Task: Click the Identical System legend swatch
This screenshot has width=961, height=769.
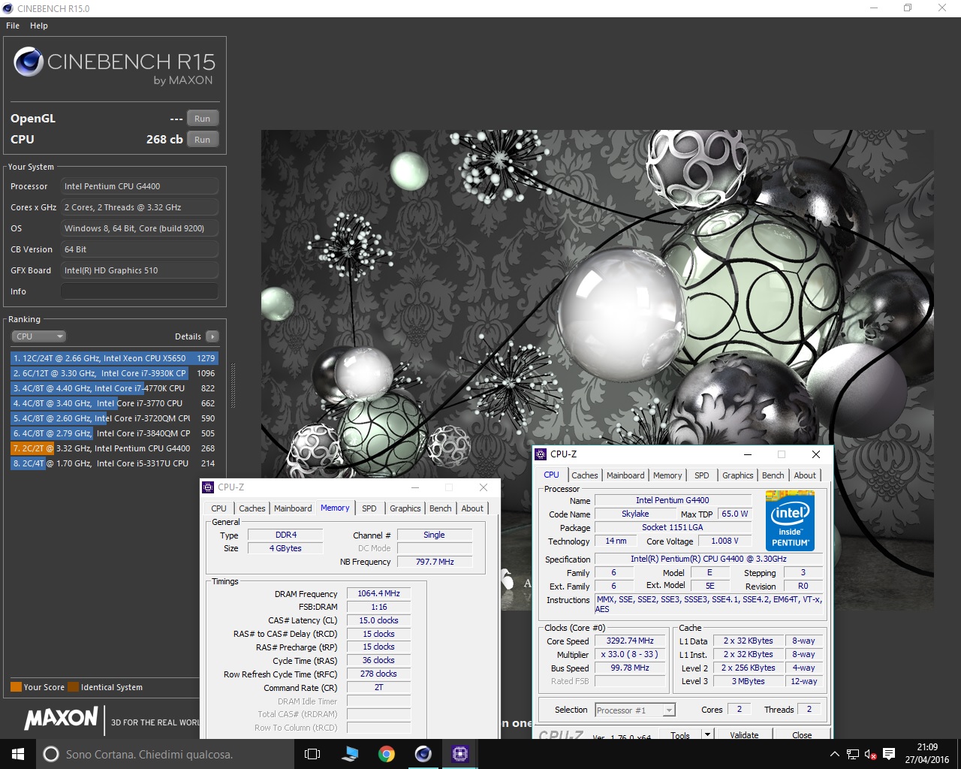Action: tap(73, 687)
